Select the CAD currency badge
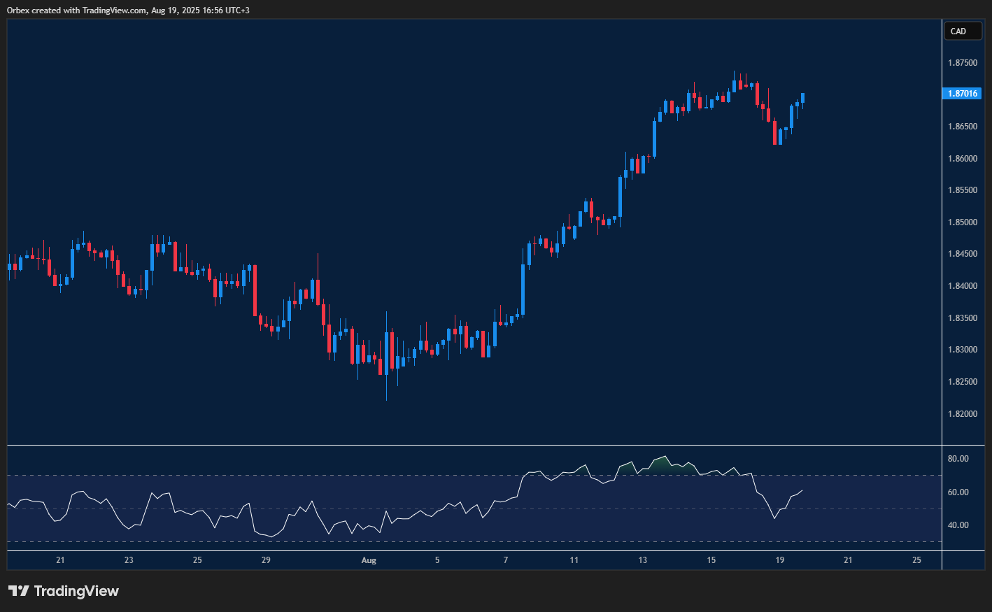 click(x=963, y=31)
